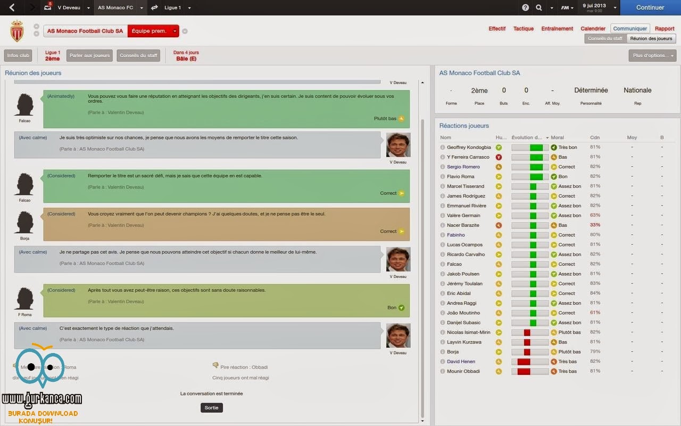Switch to Conseils du staff sub-tab under Communiquer
Viewport: 681px width, 426px height.
(x=605, y=38)
